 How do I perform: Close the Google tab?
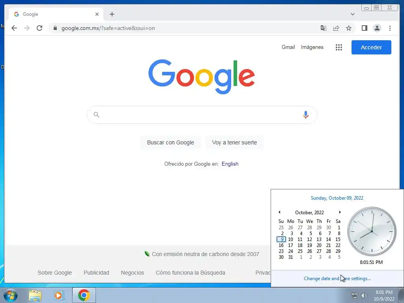pos(97,14)
